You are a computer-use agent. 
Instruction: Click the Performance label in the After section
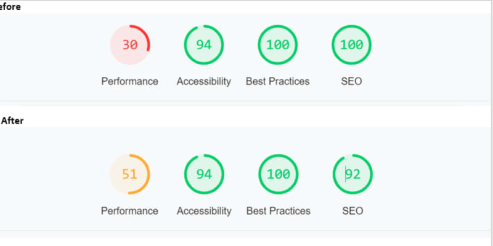click(x=129, y=211)
